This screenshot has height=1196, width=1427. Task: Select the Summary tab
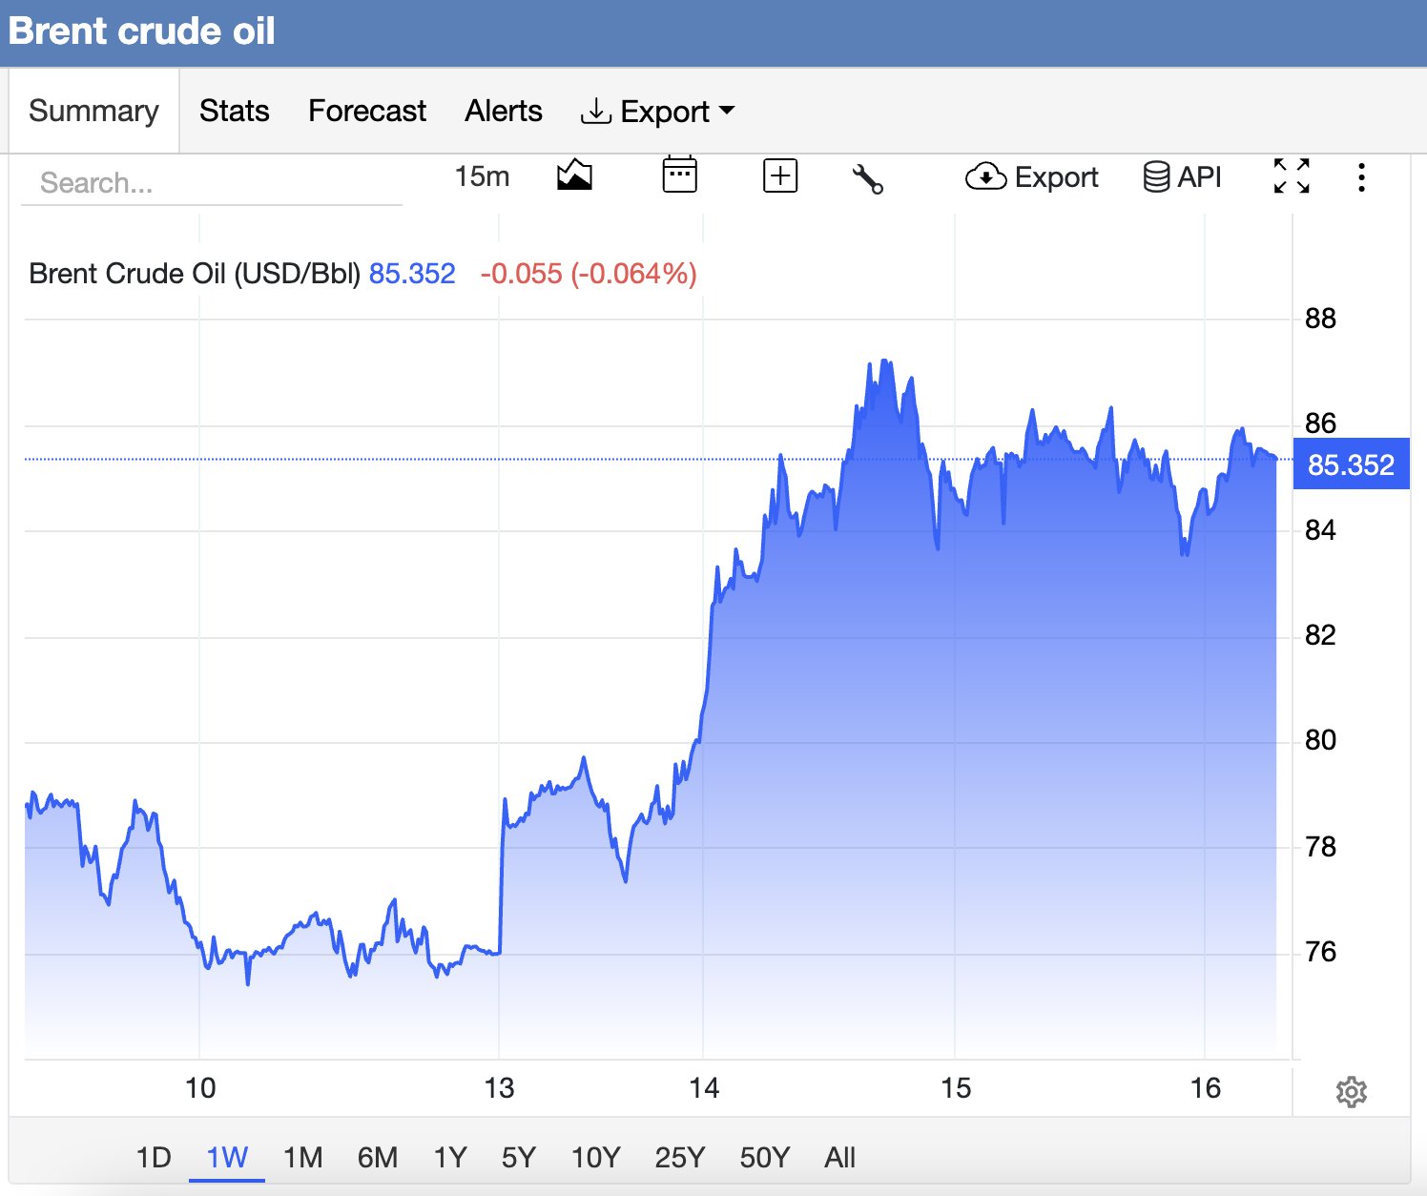(93, 111)
